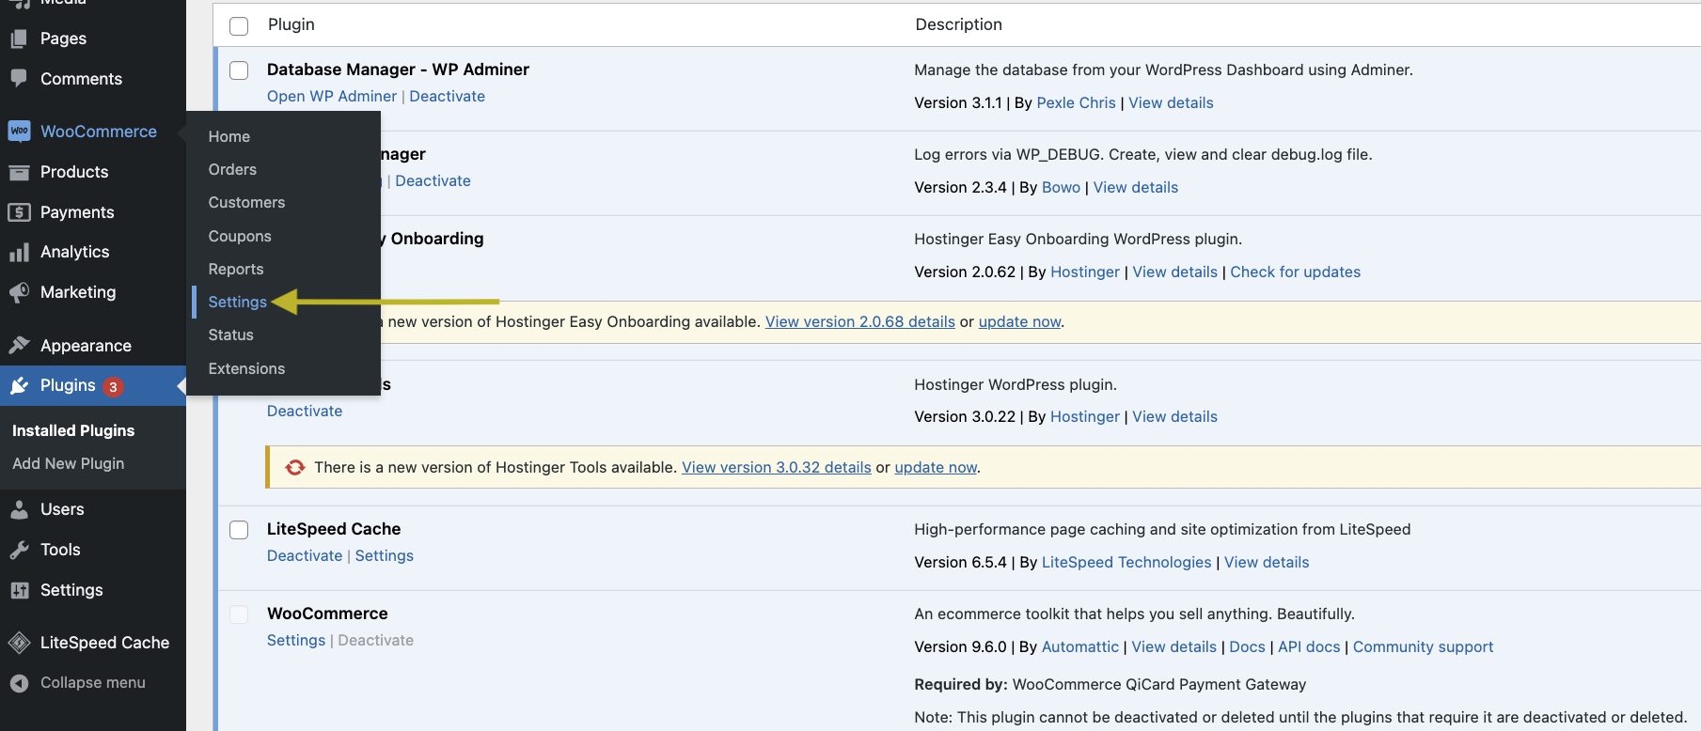Click Collapse menu label in sidebar
Image resolution: width=1701 pixels, height=731 pixels.
pos(93,683)
